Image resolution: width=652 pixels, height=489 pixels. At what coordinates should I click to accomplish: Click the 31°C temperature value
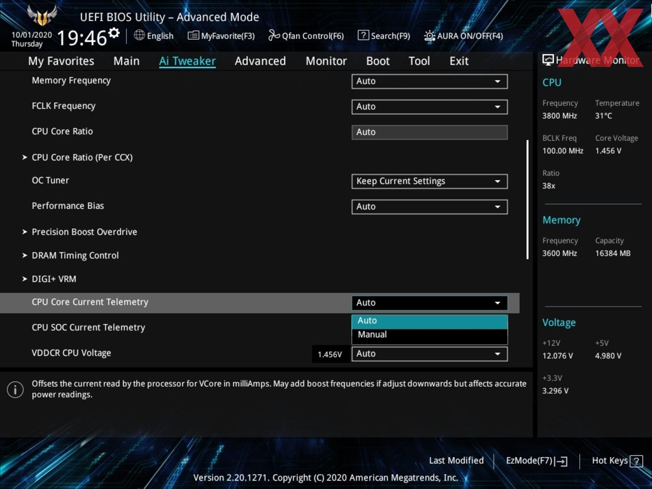click(x=604, y=116)
